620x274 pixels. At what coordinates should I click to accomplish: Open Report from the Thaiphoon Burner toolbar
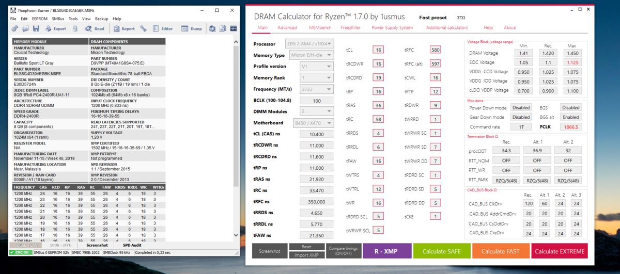124,29
